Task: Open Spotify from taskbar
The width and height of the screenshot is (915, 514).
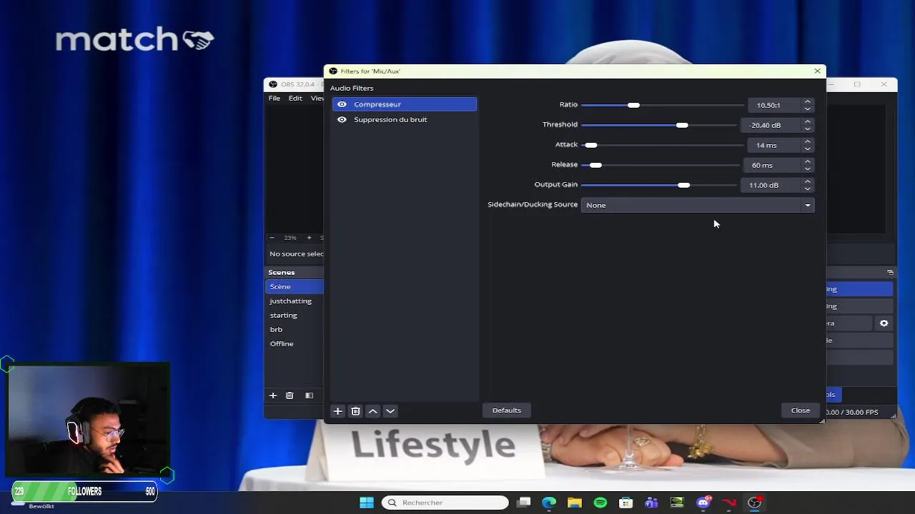Action: coord(600,503)
